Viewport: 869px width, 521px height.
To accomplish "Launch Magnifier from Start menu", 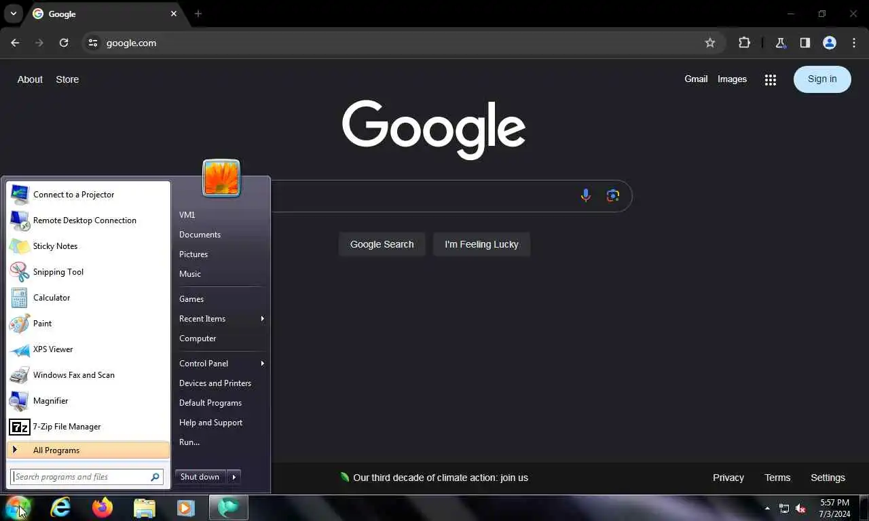I will tap(88, 401).
